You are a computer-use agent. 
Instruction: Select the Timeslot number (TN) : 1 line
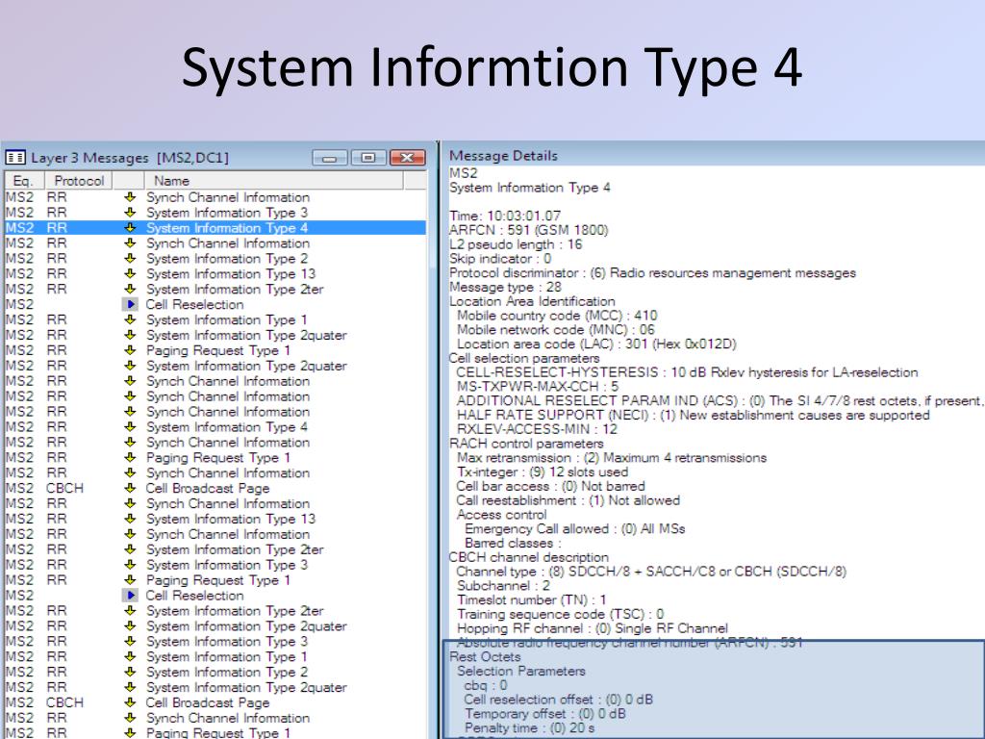pyautogui.click(x=531, y=599)
